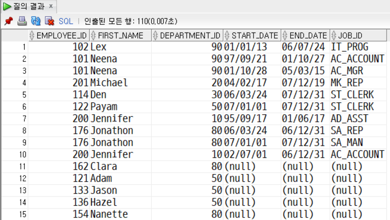The image size is (390, 220).
Task: Click the Payam name cell
Action: click(121, 107)
